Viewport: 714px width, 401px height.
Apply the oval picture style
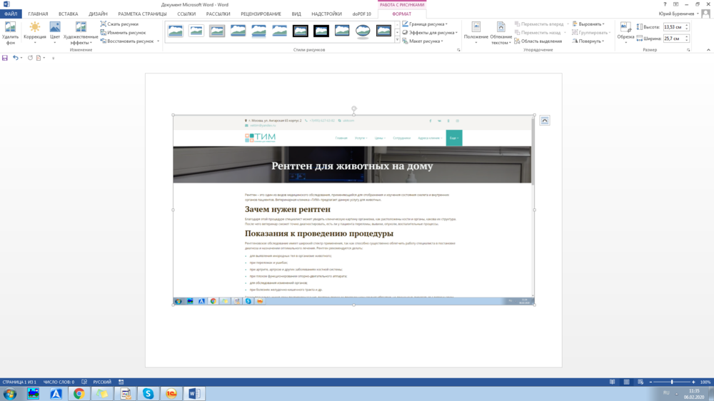click(363, 31)
